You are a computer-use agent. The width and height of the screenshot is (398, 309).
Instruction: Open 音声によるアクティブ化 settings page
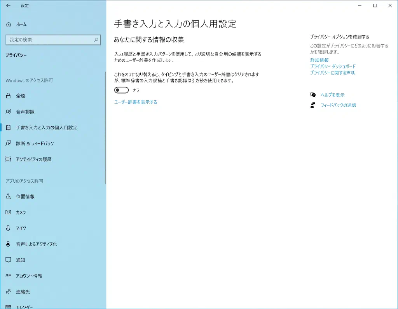coord(36,244)
